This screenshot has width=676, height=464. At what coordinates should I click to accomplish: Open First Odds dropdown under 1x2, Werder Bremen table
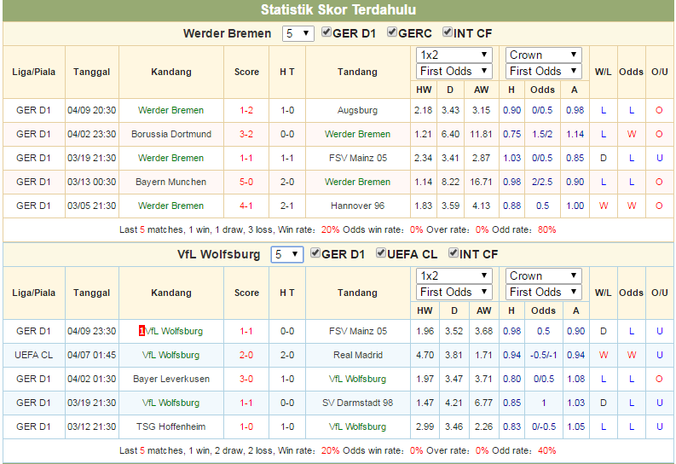[x=454, y=71]
